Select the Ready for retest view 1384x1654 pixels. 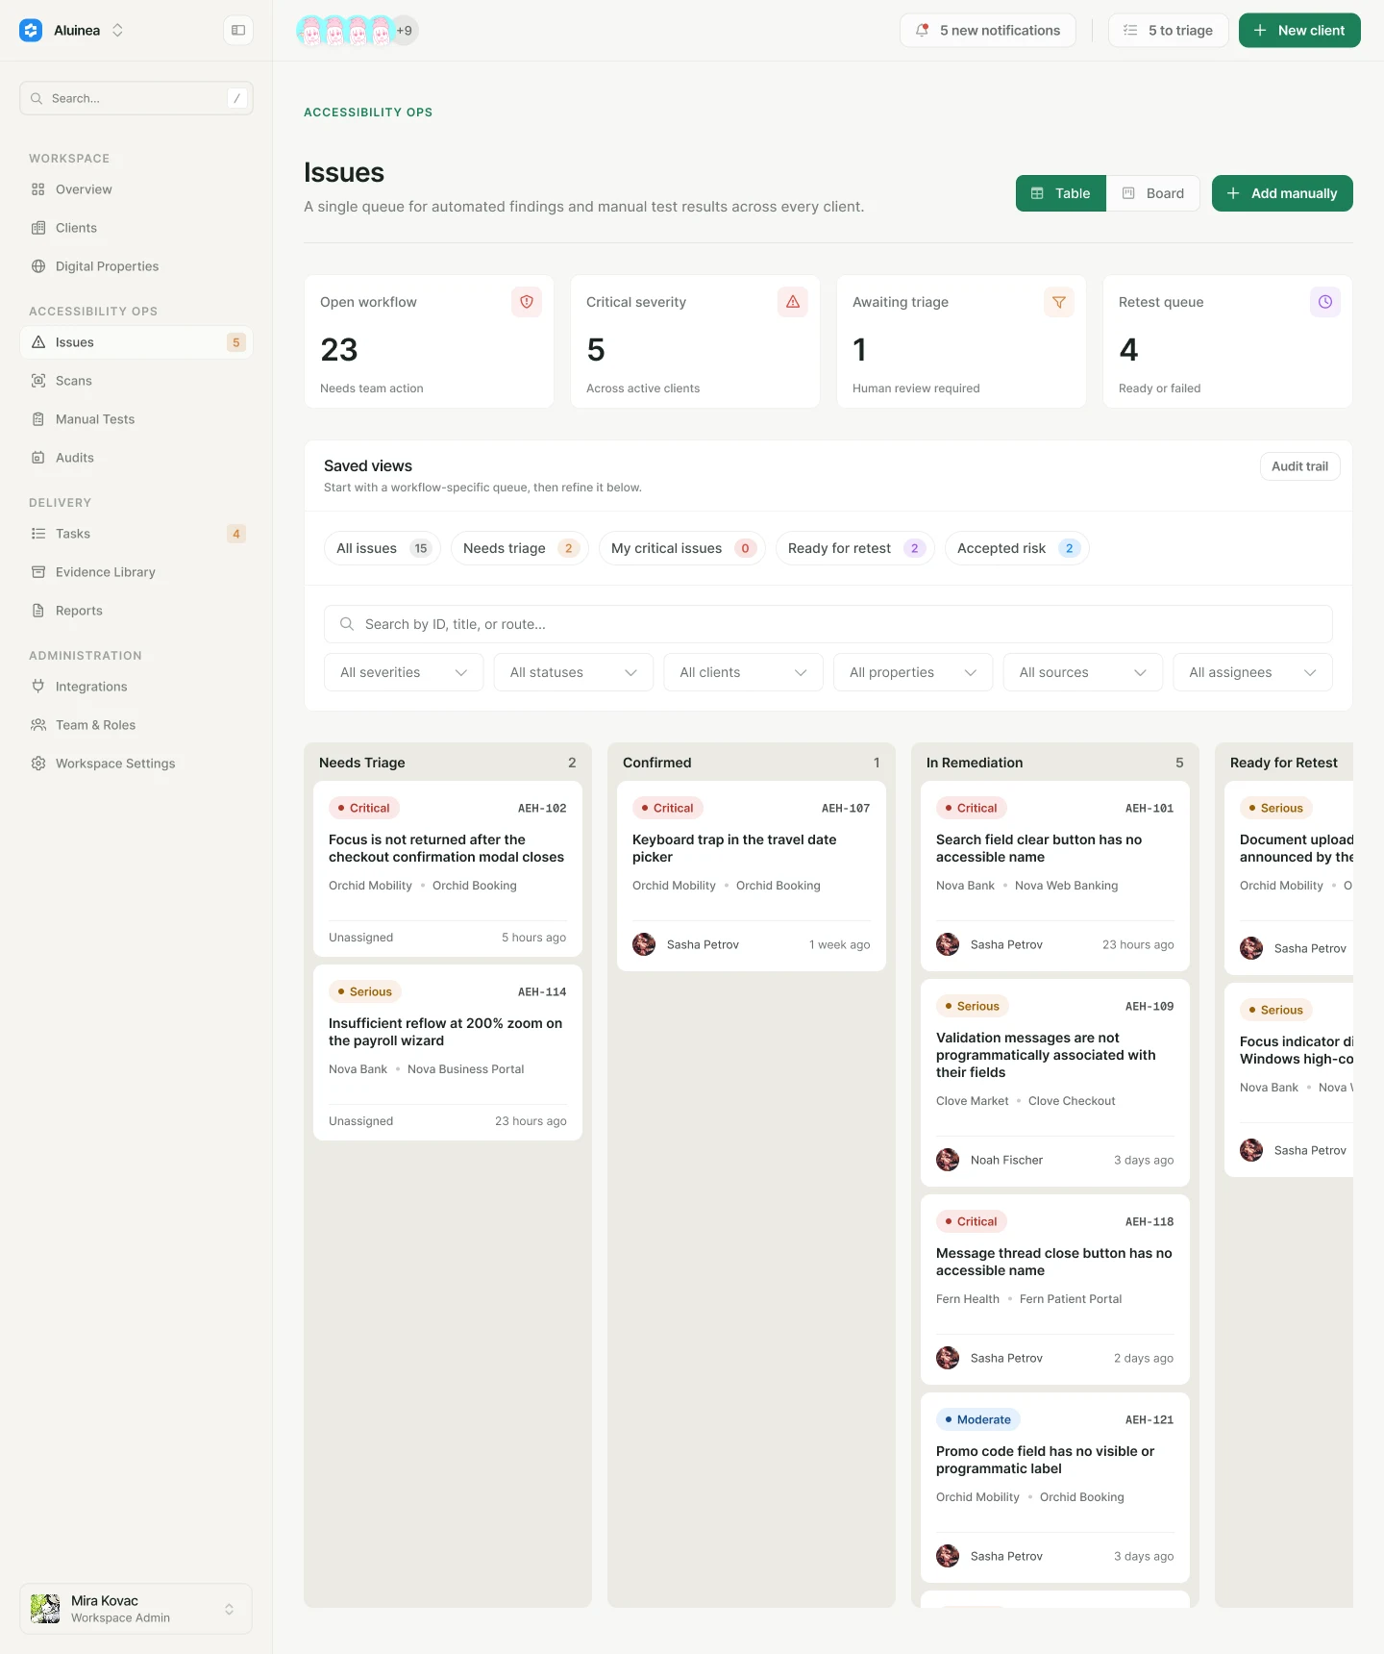coord(855,548)
